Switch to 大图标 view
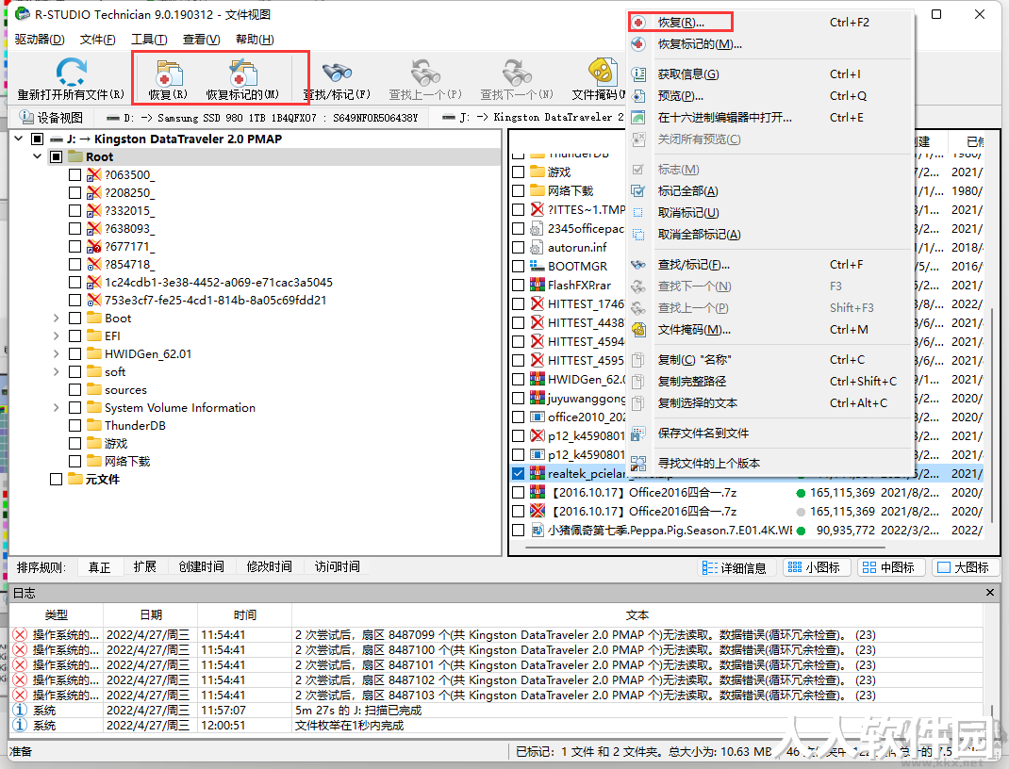Screen dimensions: 1009x769 964,567
